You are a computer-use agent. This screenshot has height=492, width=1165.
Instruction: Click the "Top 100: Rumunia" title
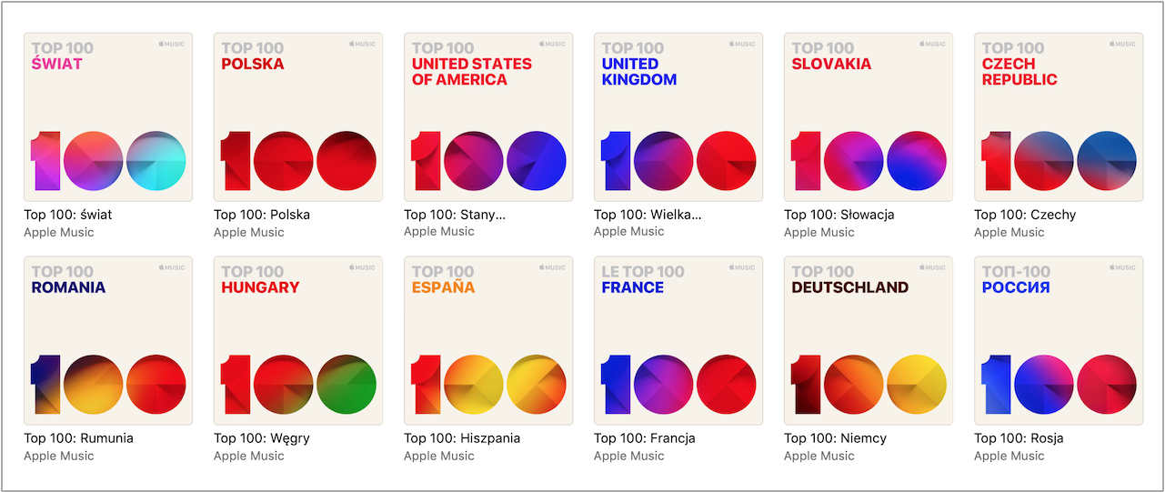pyautogui.click(x=78, y=438)
